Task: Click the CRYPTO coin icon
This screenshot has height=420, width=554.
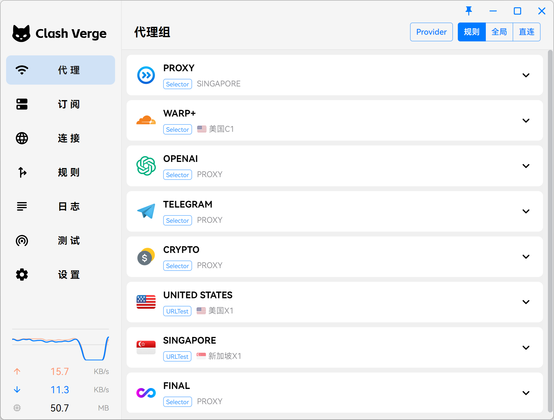Action: tap(146, 257)
